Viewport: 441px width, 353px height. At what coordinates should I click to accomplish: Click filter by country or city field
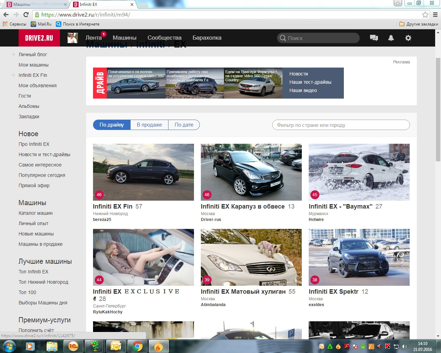341,125
